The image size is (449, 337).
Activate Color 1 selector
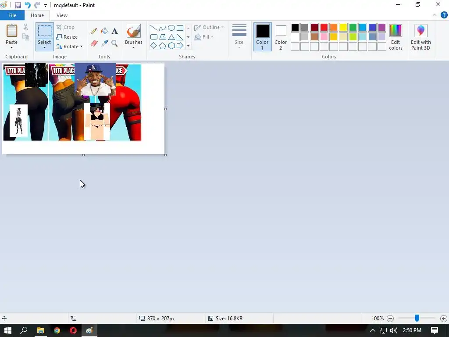pos(262,37)
